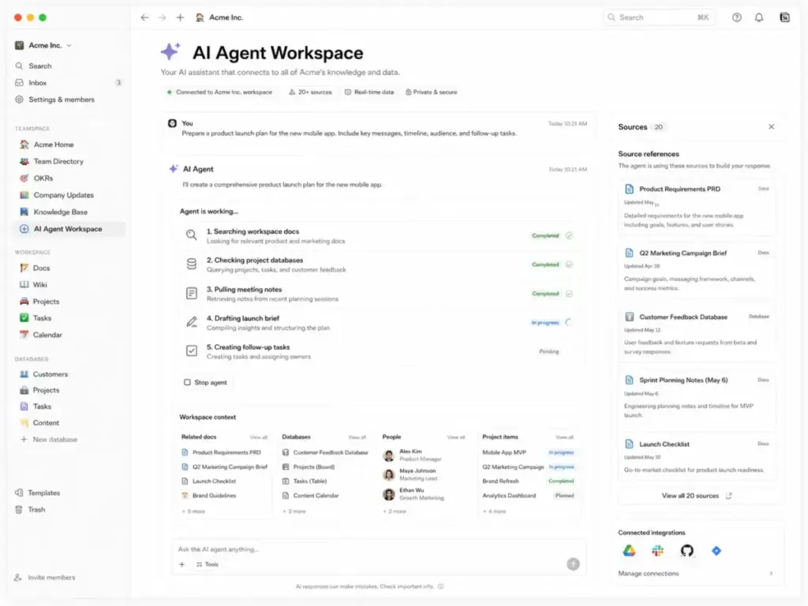Click the Checking project databases icon
Image resolution: width=808 pixels, height=606 pixels.
point(191,264)
